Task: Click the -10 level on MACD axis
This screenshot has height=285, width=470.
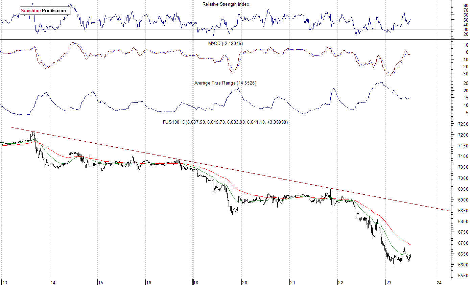Action: click(x=465, y=60)
